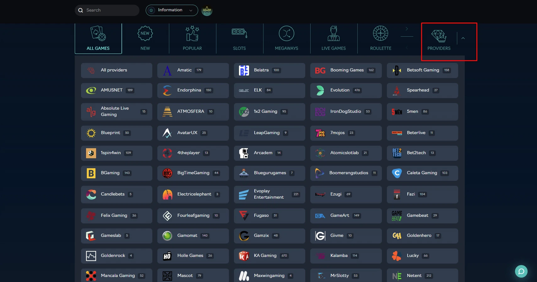Show the next category tabs arrow

coord(407,29)
